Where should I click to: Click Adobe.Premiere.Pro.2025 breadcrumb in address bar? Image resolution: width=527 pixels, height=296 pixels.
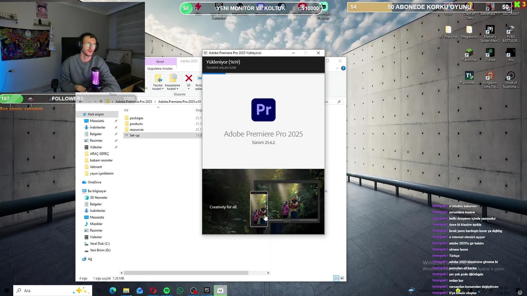(x=134, y=102)
